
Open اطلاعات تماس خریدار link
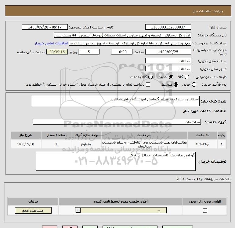coord(51,43)
